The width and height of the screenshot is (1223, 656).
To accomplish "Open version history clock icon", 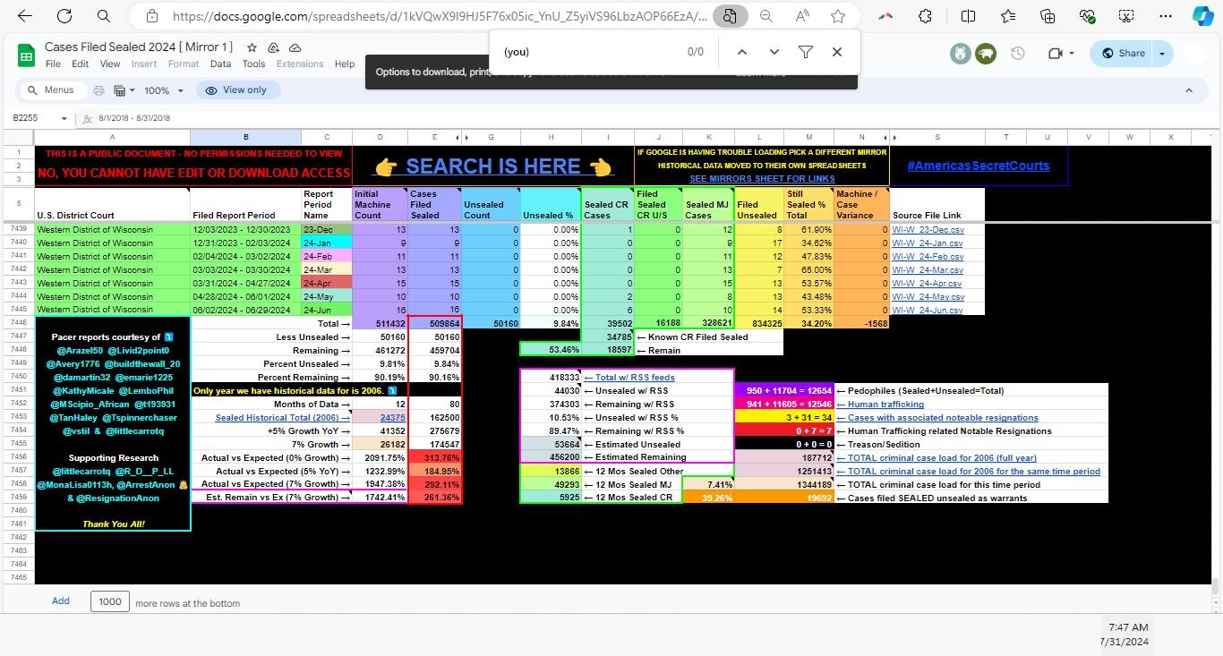I will coord(1017,54).
